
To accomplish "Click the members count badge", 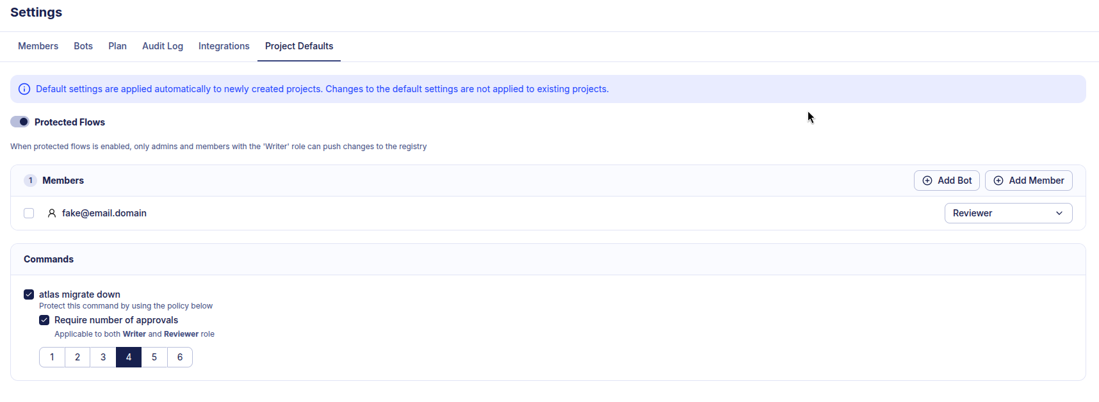I will click(x=30, y=181).
